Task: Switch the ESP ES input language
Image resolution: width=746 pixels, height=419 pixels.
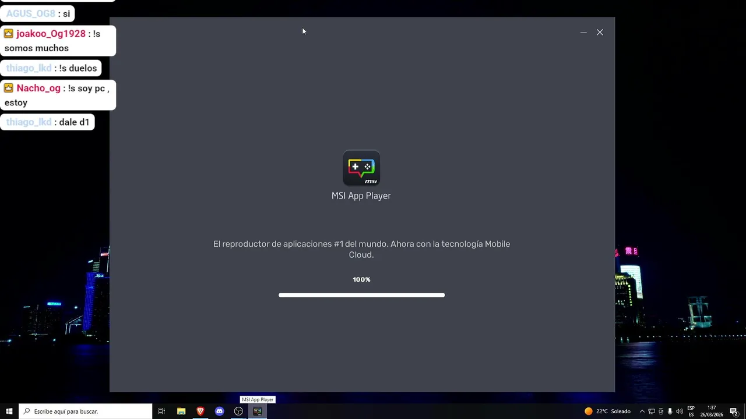Action: (x=691, y=411)
